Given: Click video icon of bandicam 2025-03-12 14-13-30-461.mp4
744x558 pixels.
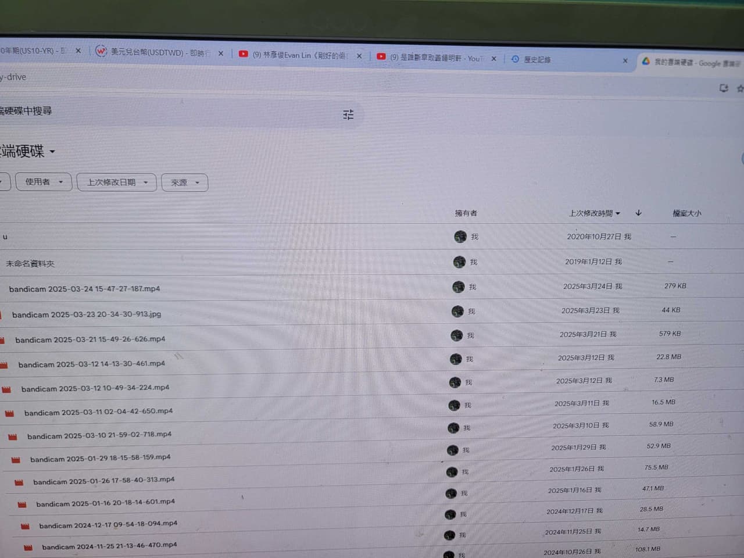Looking at the screenshot, I should click(3, 365).
